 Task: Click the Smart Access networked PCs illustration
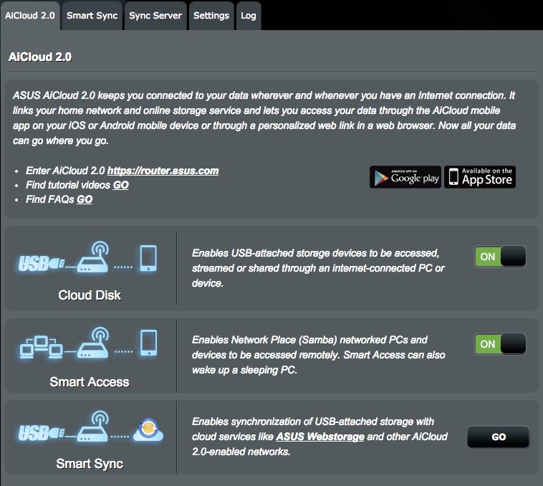click(x=89, y=343)
